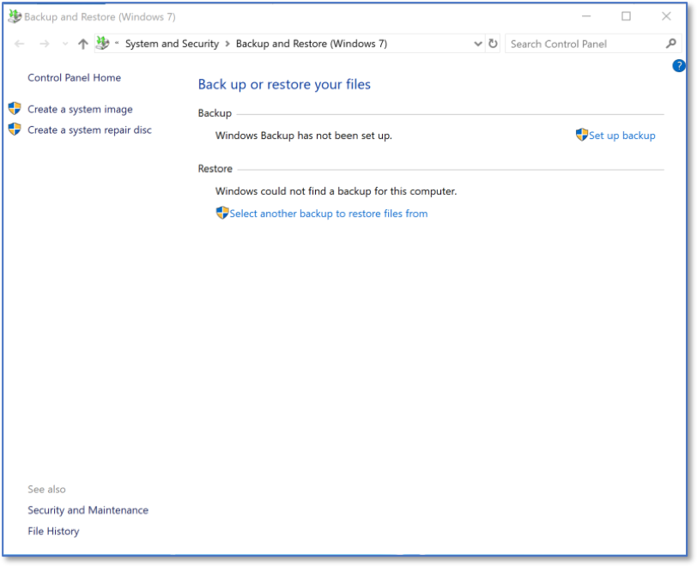The height and width of the screenshot is (566, 697).
Task: Click Create a system image link
Action: [80, 109]
